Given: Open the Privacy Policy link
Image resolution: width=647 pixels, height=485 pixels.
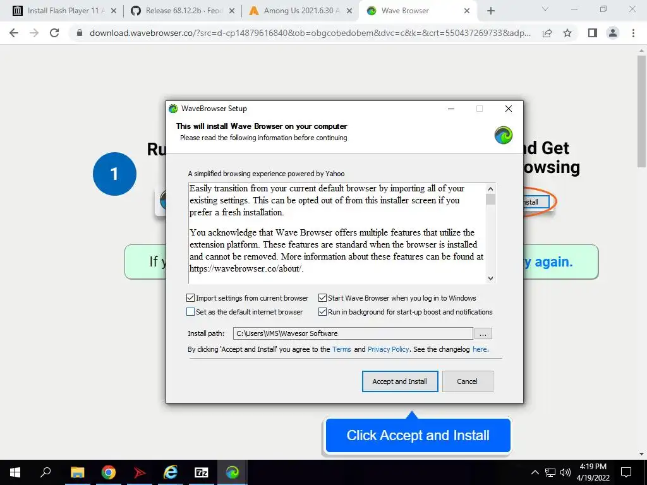Looking at the screenshot, I should click(x=389, y=349).
